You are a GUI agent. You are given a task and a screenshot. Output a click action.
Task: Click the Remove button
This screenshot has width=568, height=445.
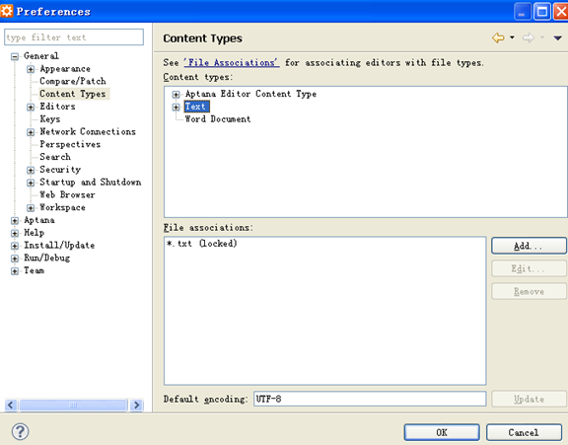pyautogui.click(x=529, y=291)
